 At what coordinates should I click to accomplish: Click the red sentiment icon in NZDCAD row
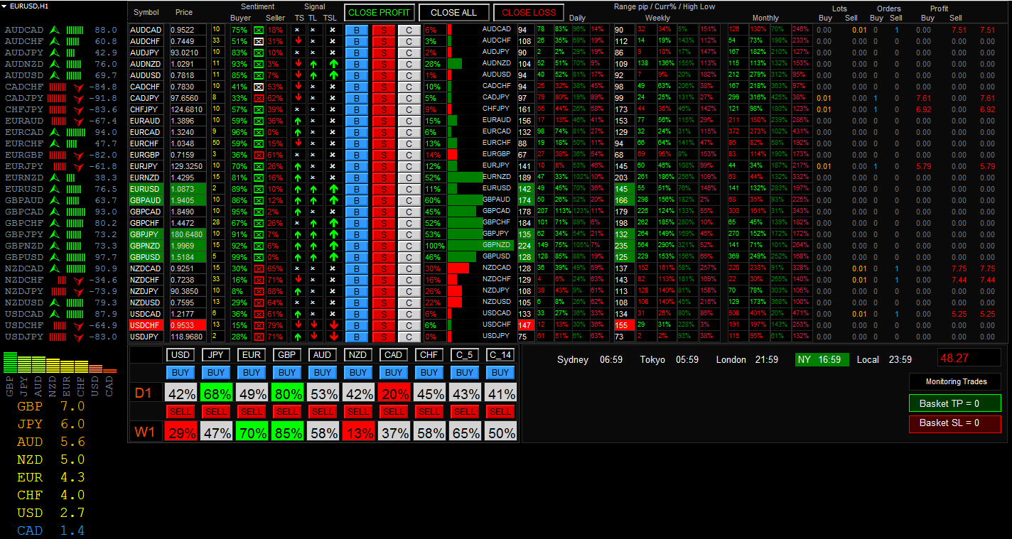click(x=259, y=268)
